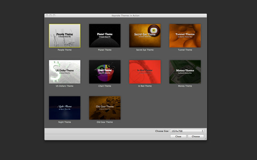This screenshot has width=257, height=160.
Task: Click the Choose button
Action: [x=196, y=136]
